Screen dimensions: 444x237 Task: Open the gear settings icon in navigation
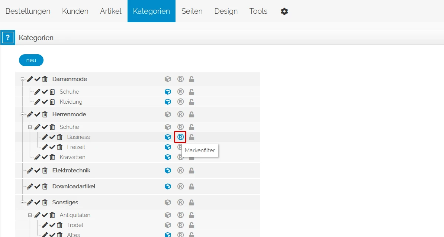click(284, 11)
